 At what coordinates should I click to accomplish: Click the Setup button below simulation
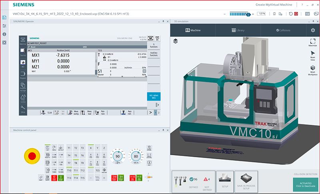(x=225, y=182)
